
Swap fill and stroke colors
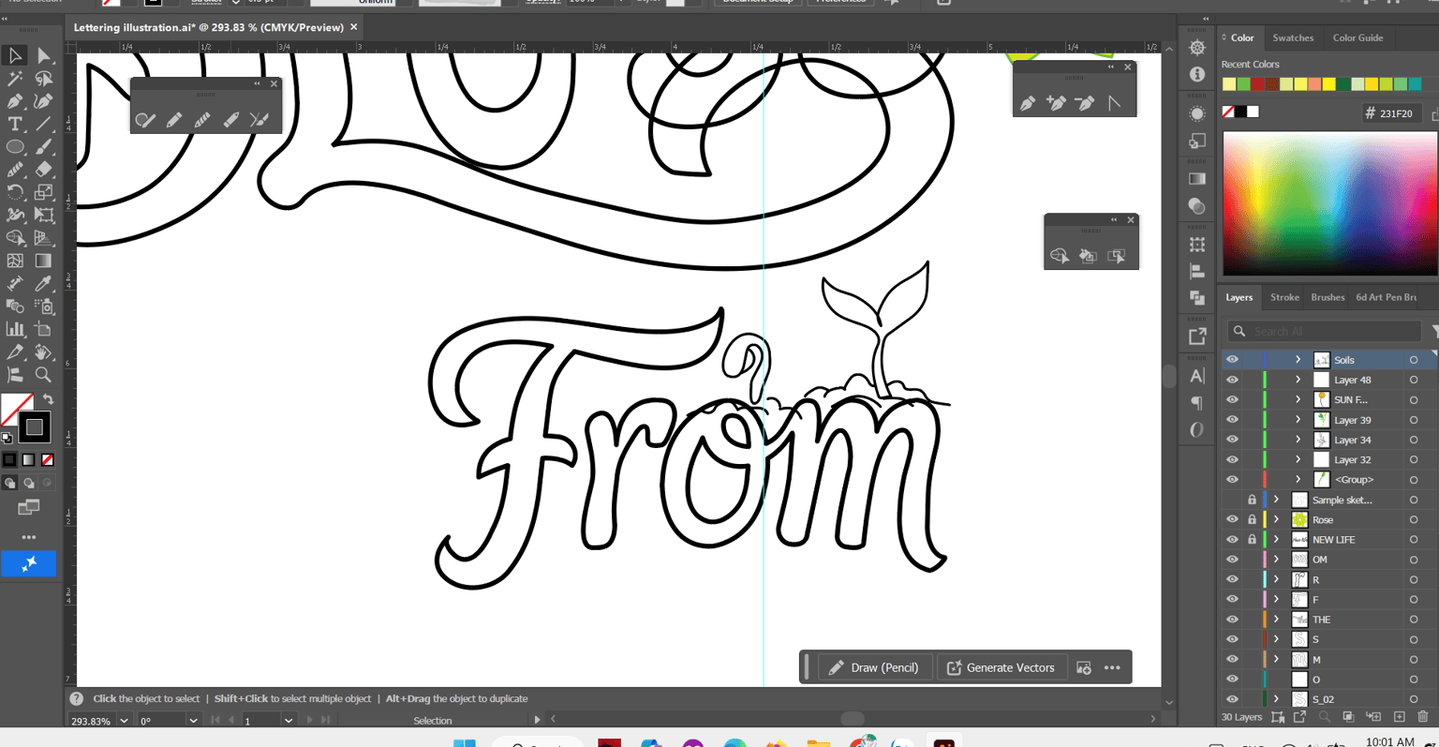tap(49, 399)
